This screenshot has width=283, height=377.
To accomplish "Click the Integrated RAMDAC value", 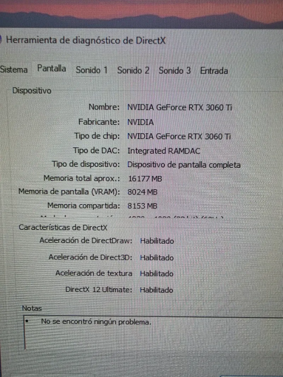I will 164,151.
